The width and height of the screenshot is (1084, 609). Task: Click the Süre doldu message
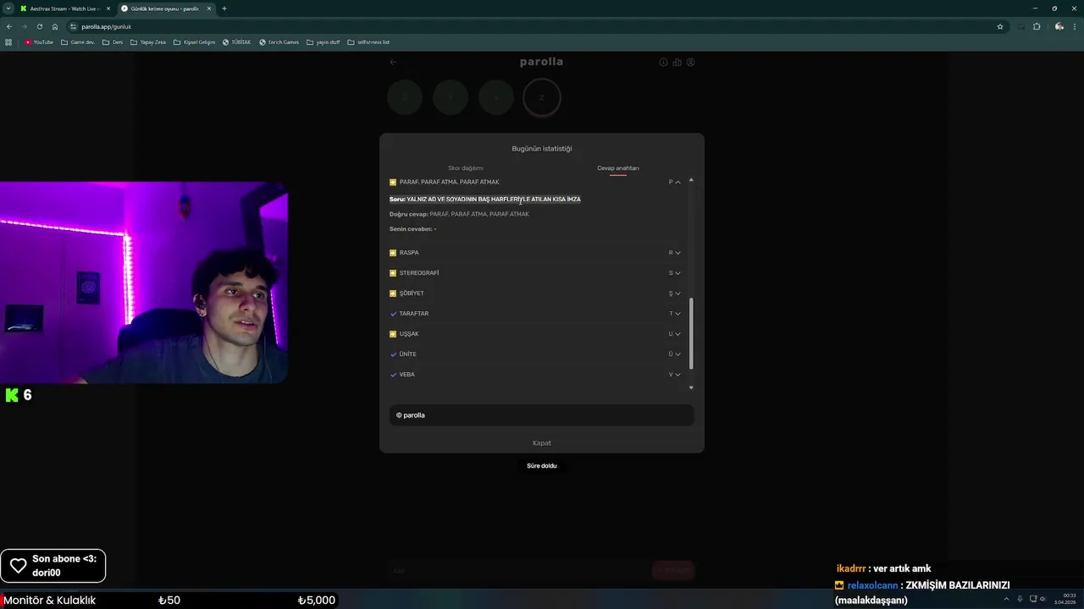click(542, 466)
